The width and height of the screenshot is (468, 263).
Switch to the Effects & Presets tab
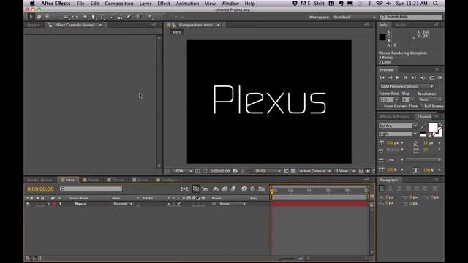click(394, 117)
